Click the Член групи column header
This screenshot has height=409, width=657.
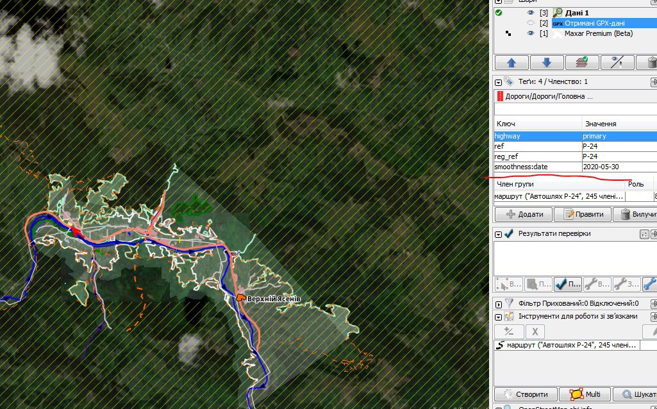(560, 184)
